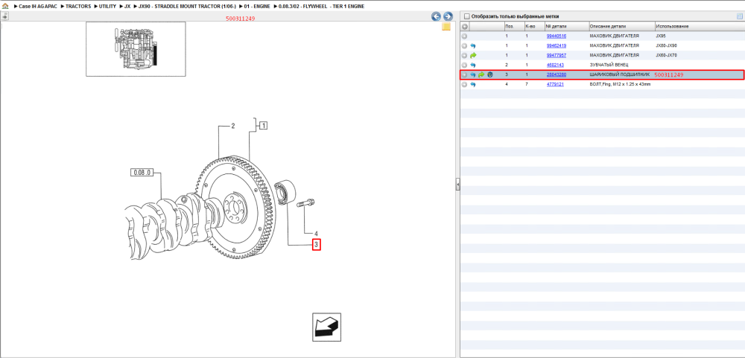
Task: Select 'ЗУБЧАТЫЙ ВЕНЕЦ' description cell
Action: 609,65
